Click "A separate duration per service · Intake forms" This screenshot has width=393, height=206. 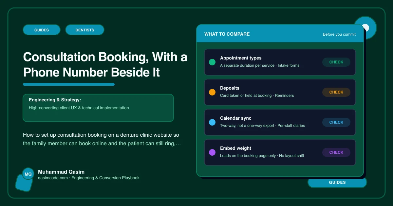pyautogui.click(x=260, y=65)
